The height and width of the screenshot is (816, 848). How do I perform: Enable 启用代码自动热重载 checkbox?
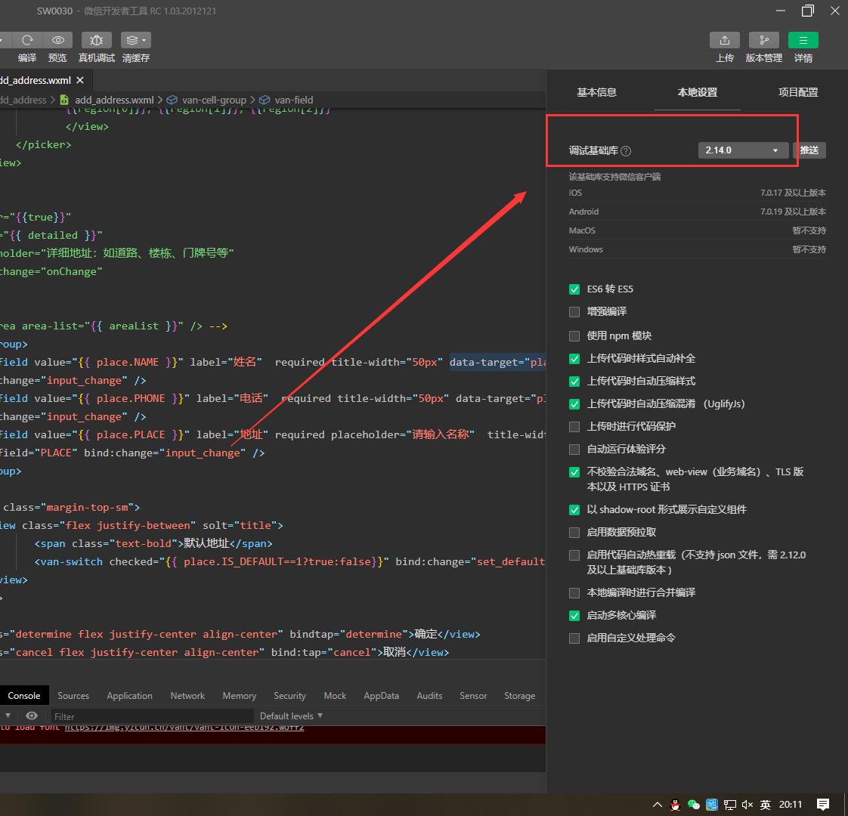[574, 555]
